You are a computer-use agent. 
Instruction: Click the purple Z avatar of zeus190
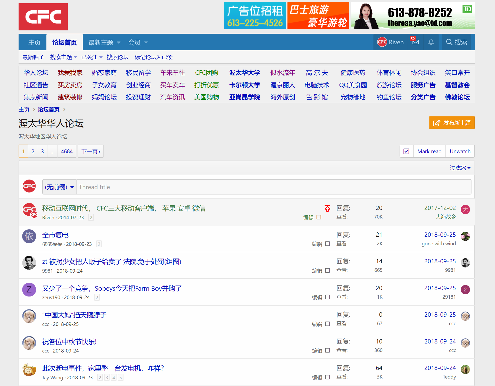pyautogui.click(x=29, y=290)
